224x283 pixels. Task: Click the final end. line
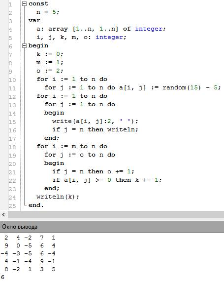(x=36, y=205)
